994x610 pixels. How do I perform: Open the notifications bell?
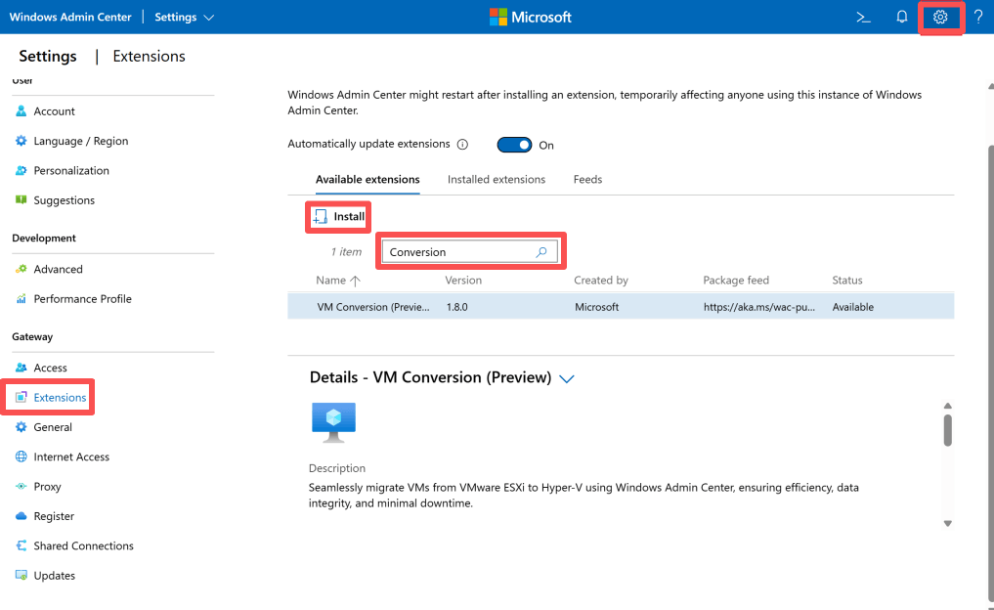901,18
